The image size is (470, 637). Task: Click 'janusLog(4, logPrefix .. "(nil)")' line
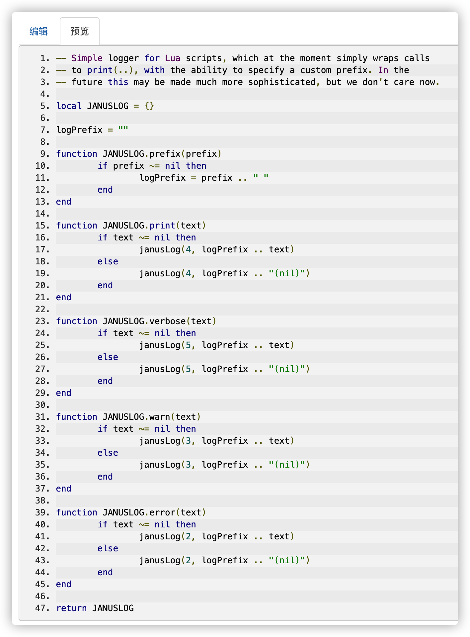224,273
